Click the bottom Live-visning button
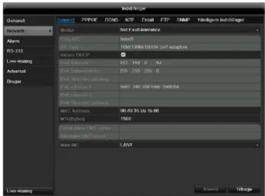 [28, 191]
